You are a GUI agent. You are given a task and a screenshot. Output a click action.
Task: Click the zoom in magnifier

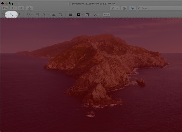tap(21, 8)
